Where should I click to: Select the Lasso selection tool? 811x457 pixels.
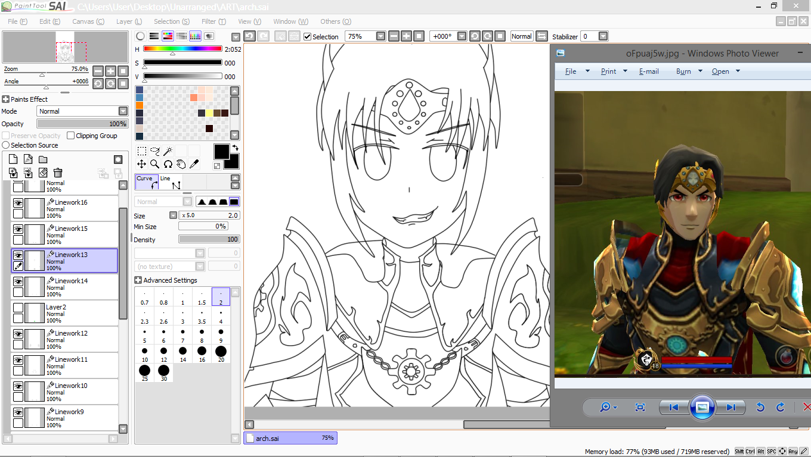[x=154, y=151]
